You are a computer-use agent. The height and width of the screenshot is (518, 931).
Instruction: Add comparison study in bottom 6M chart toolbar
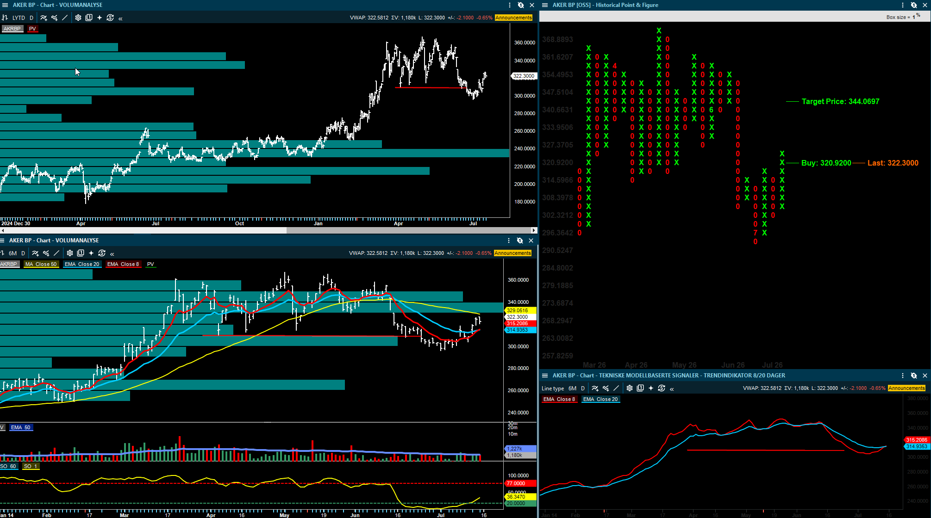tap(46, 253)
